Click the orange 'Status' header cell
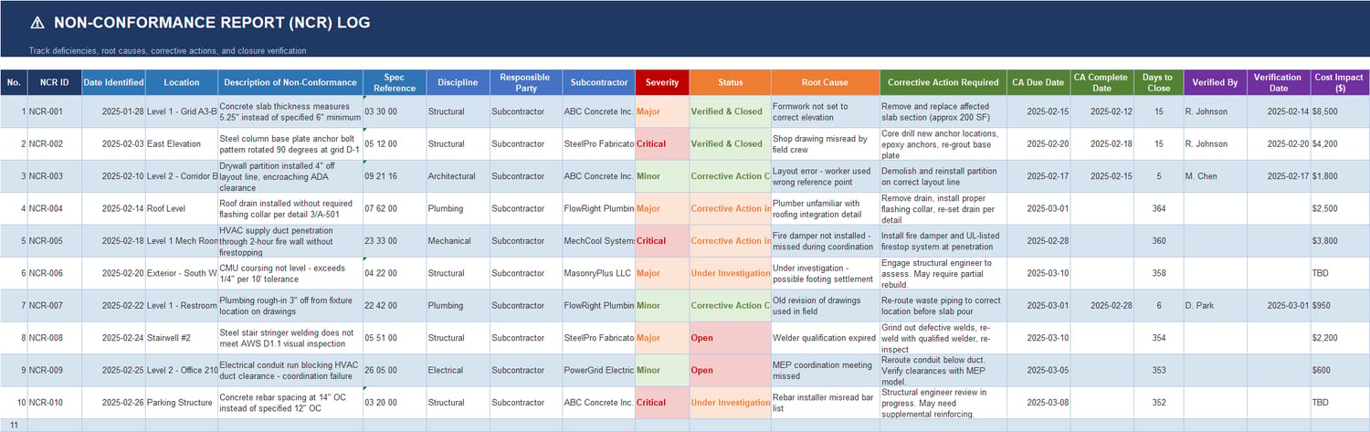Screen dimensions: 1370x432 click(x=731, y=82)
